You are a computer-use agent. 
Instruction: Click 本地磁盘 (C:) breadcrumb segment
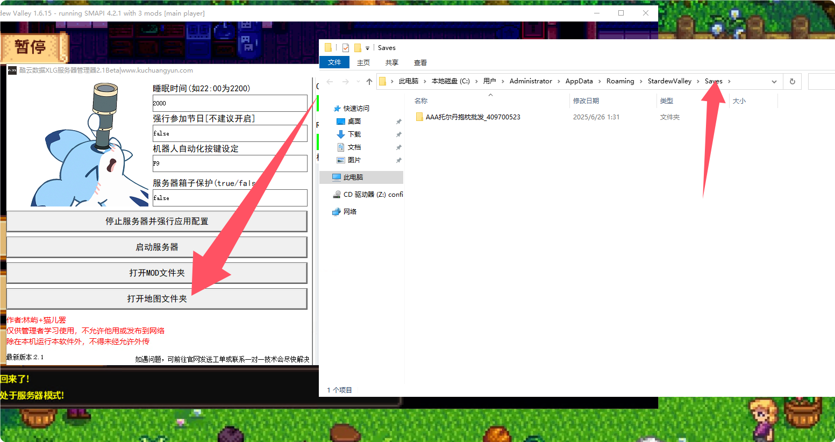pyautogui.click(x=451, y=81)
